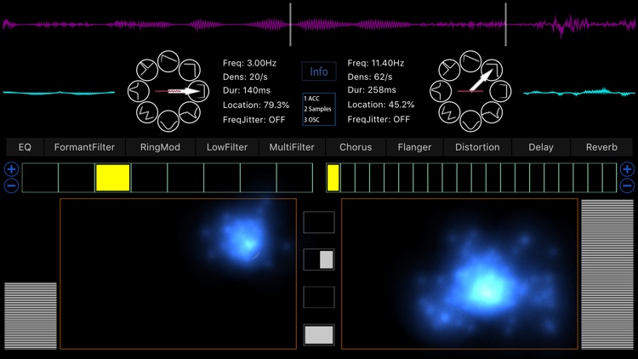The image size is (638, 359).
Task: Select square bracket envelope on right wheel
Action: click(x=500, y=91)
